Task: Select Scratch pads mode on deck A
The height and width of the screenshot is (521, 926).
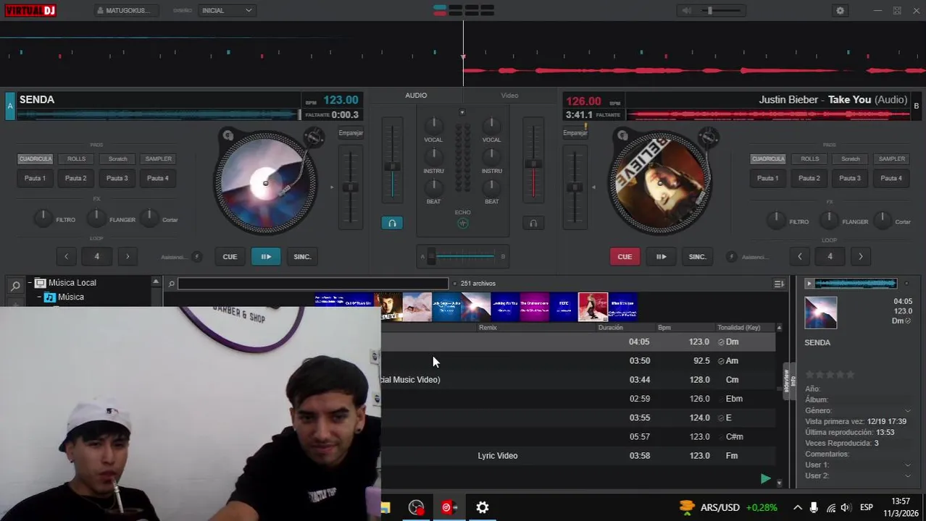Action: pyautogui.click(x=117, y=158)
